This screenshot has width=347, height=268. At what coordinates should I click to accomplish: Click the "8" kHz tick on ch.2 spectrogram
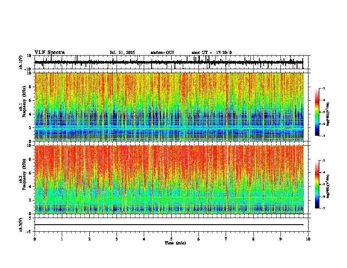tap(31, 159)
